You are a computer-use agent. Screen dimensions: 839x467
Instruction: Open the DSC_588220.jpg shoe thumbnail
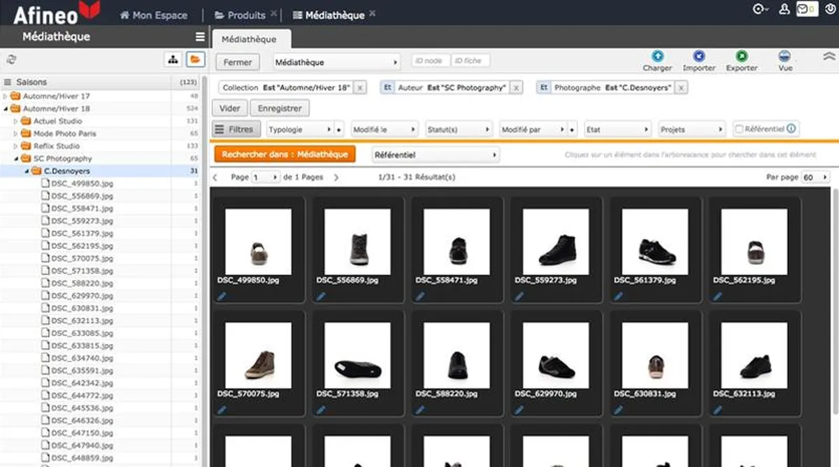tap(456, 355)
